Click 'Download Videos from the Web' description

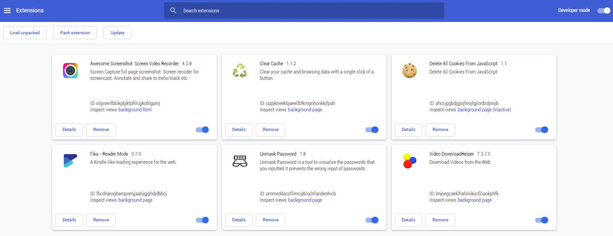[x=460, y=162]
